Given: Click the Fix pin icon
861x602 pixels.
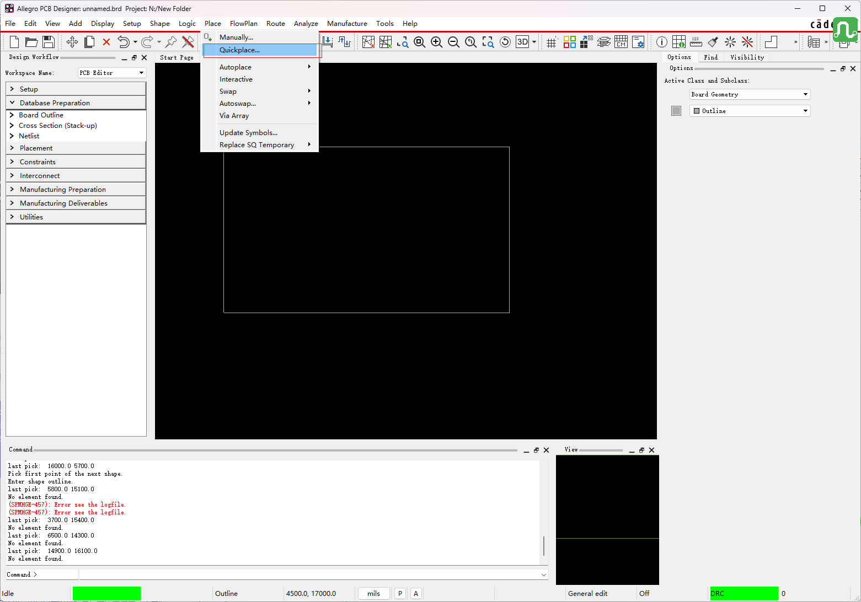Looking at the screenshot, I should click(171, 42).
